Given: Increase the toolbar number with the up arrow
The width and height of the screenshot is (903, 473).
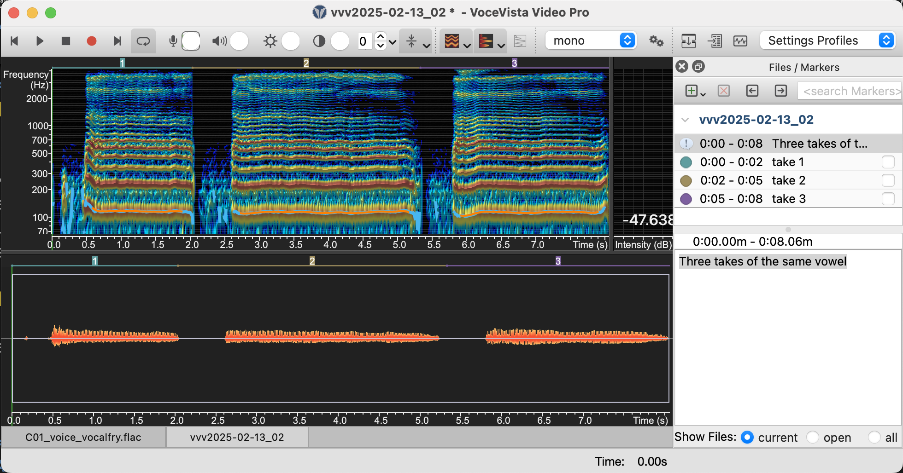Looking at the screenshot, I should click(x=381, y=36).
